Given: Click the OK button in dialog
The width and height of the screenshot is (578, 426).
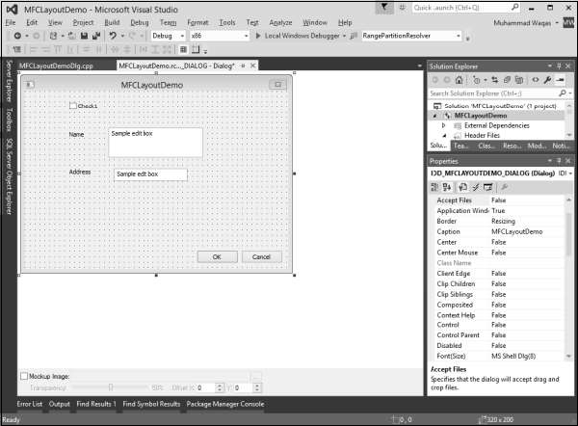Looking at the screenshot, I should (x=217, y=256).
